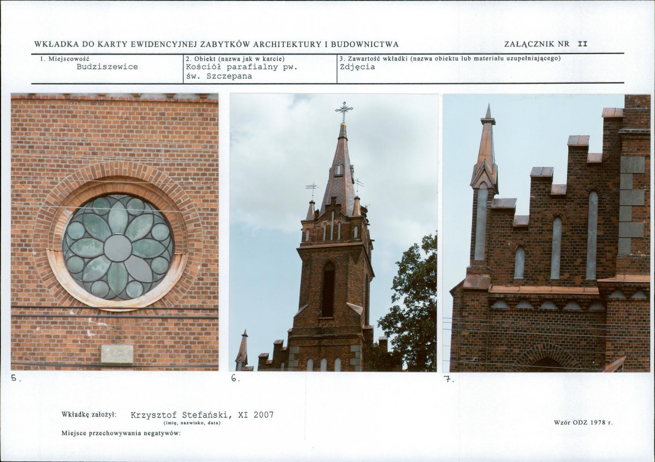Viewport: 655px width, 462px height.
Task: Click the locality value 'Budziszewice'
Action: coord(108,67)
